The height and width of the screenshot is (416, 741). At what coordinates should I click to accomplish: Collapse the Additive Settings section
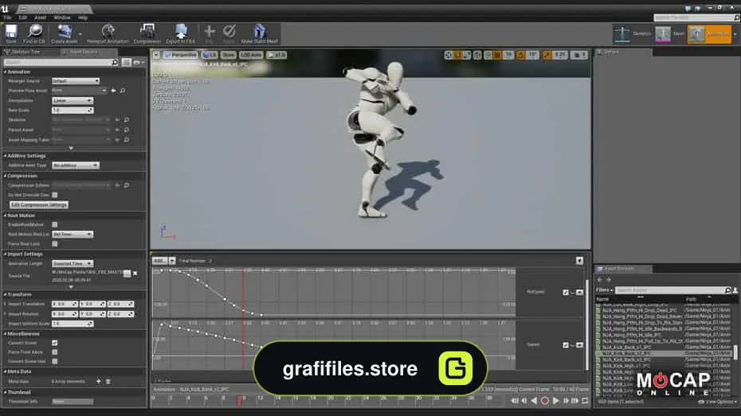click(6, 156)
